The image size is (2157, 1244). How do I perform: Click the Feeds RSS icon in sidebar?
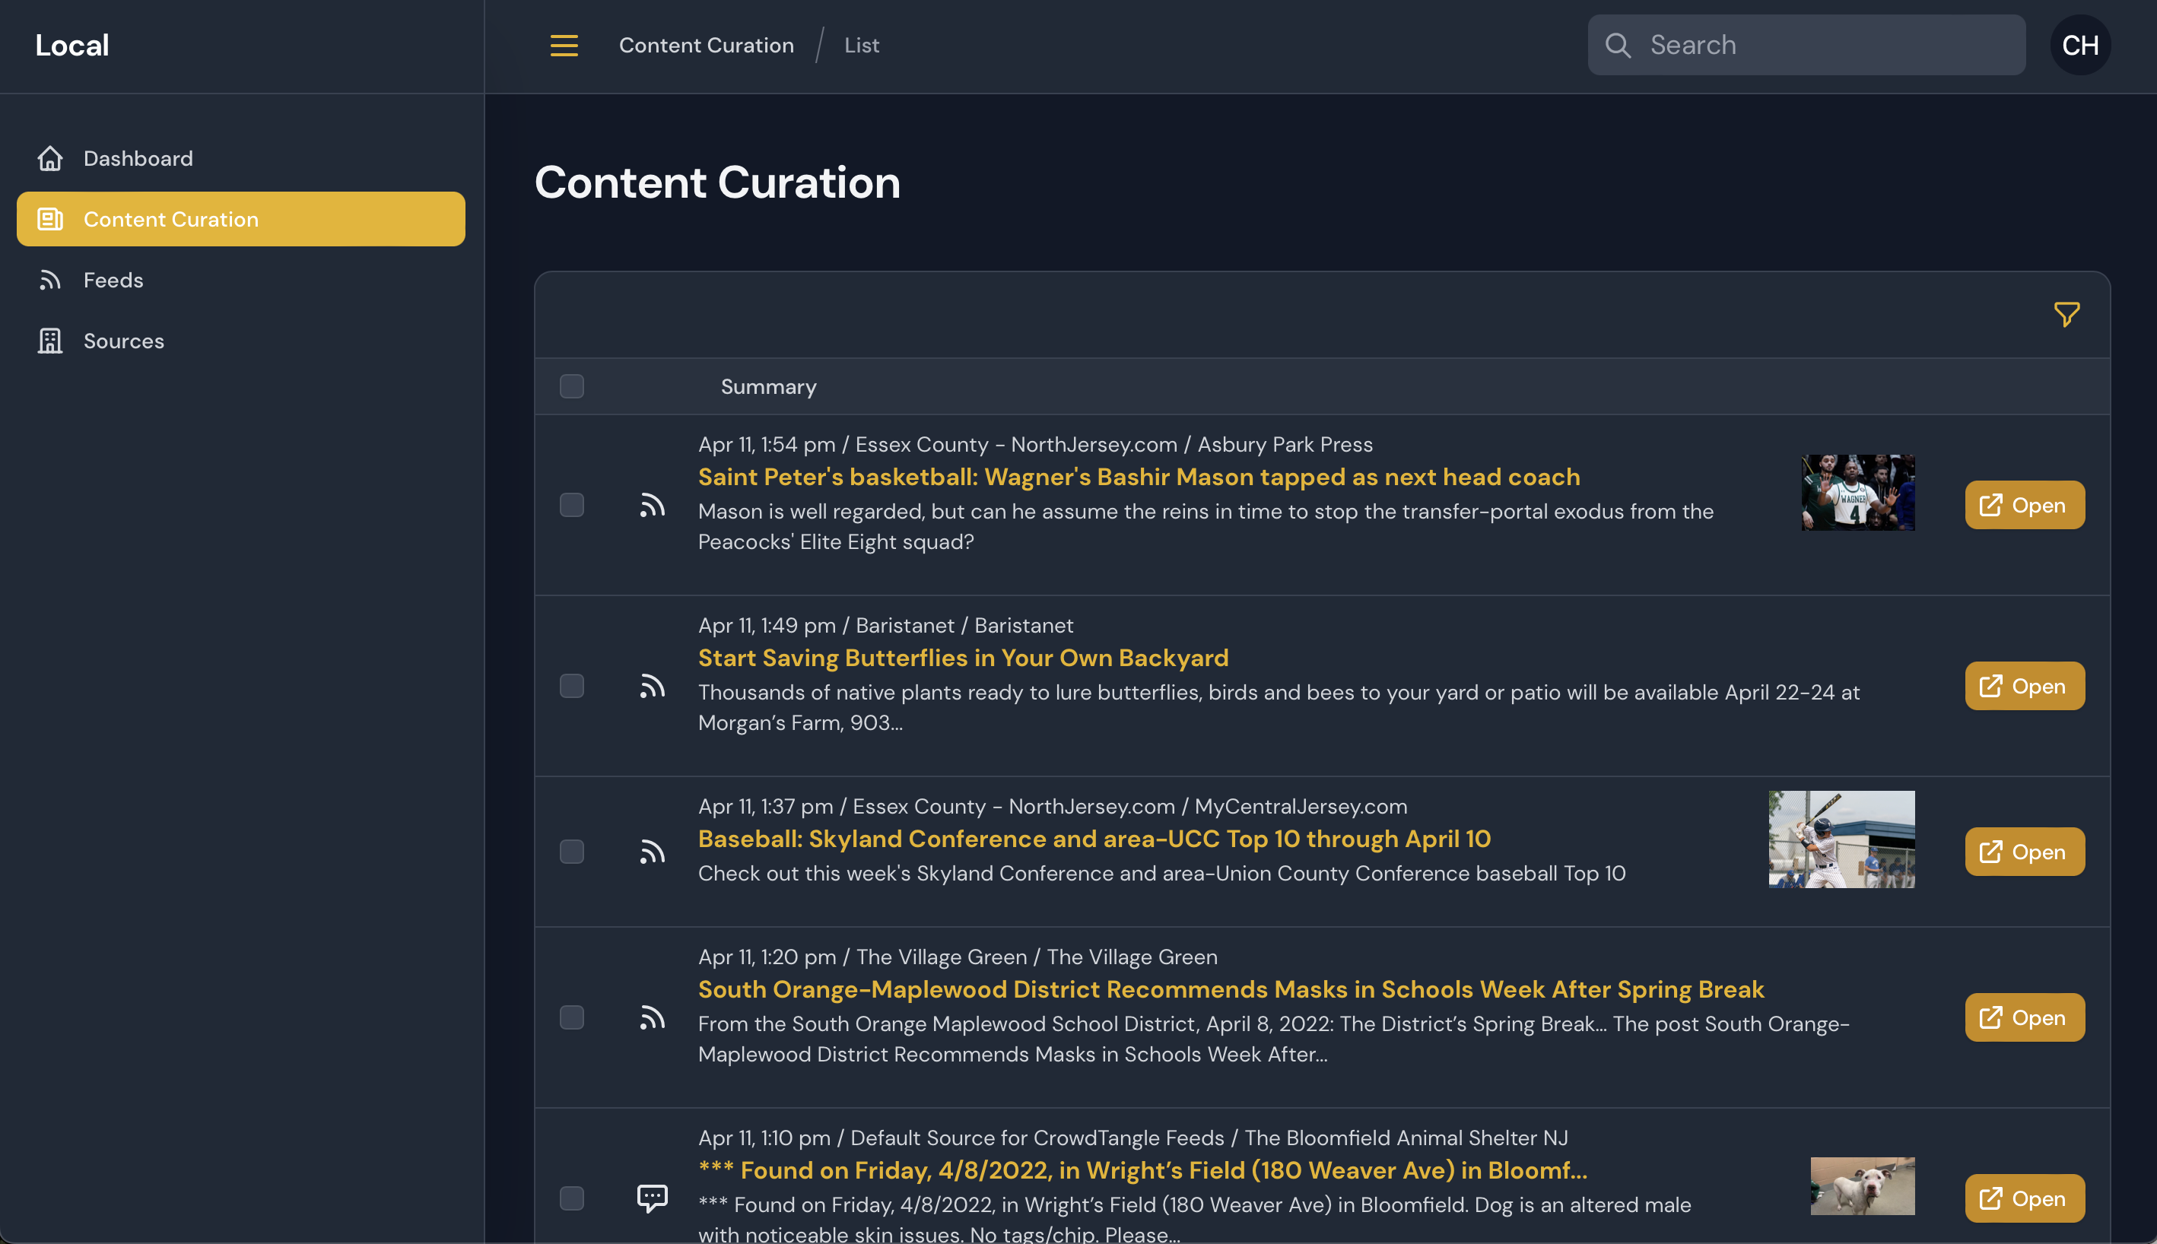click(50, 281)
